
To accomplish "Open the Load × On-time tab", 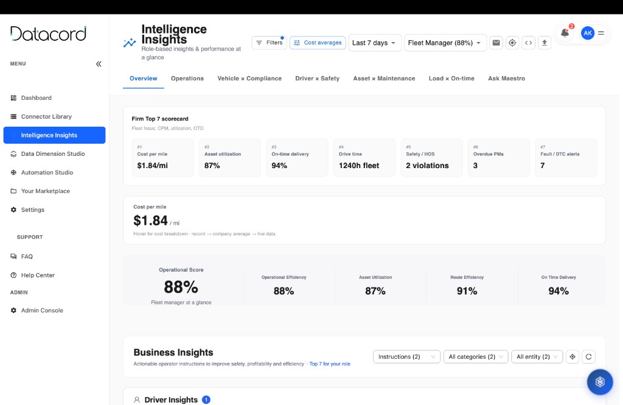I will 451,79.
